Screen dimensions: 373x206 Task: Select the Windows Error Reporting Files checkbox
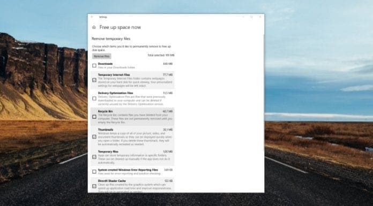point(94,172)
